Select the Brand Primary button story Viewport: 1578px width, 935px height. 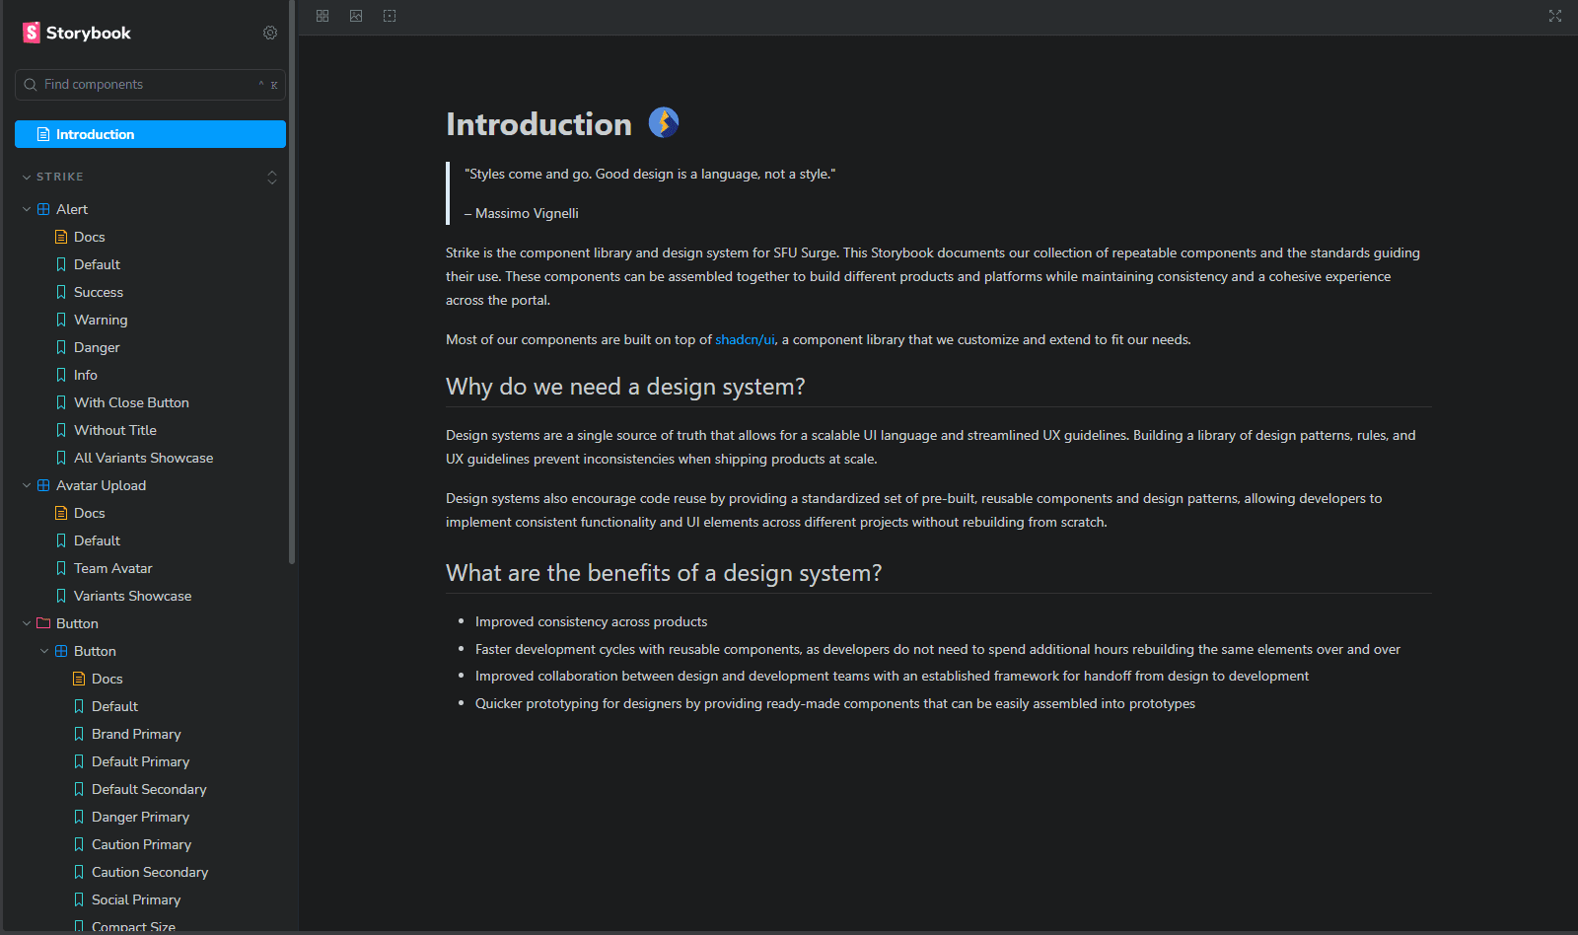click(x=136, y=733)
